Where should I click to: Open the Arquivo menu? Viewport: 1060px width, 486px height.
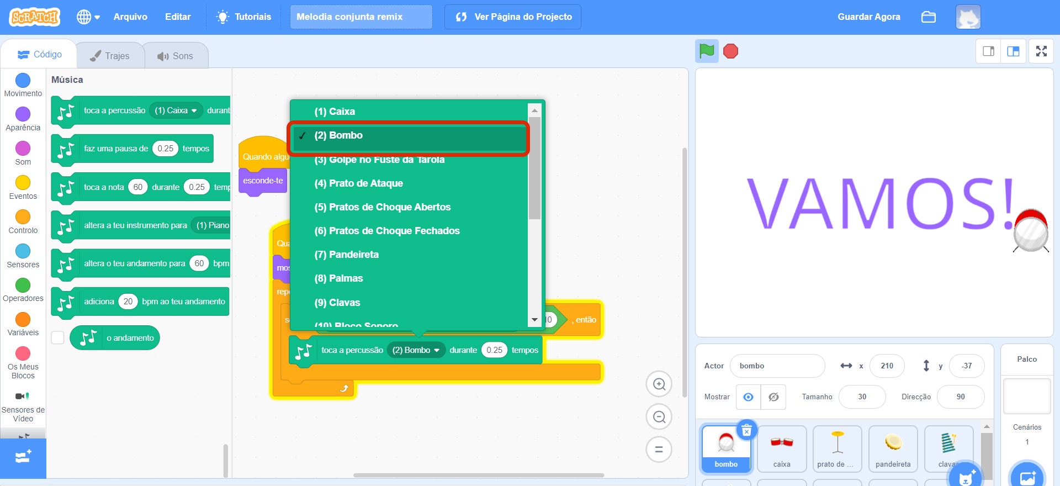click(x=130, y=17)
